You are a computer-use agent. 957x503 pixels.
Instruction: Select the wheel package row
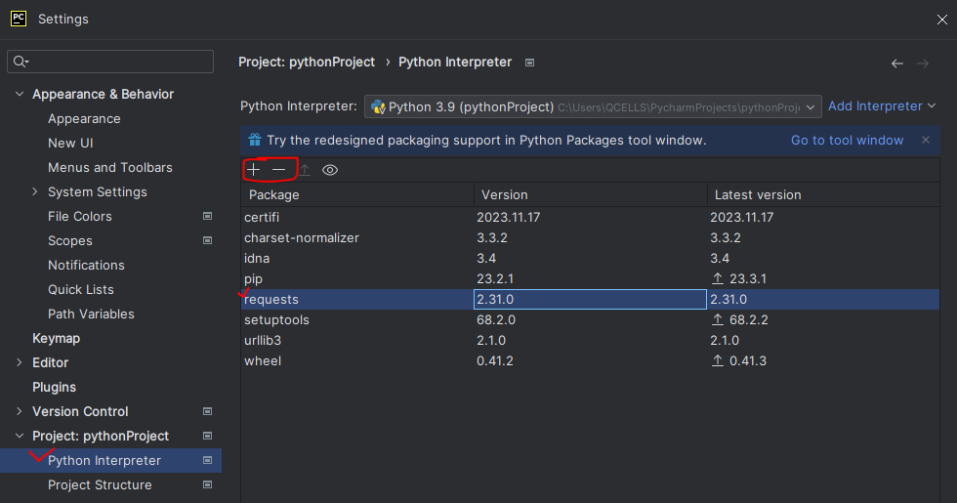(x=590, y=360)
